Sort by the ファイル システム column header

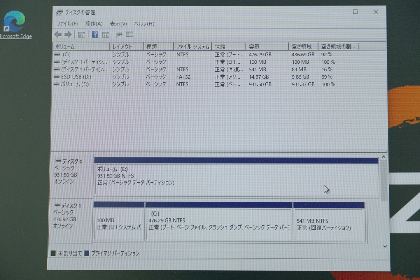pyautogui.click(x=192, y=47)
